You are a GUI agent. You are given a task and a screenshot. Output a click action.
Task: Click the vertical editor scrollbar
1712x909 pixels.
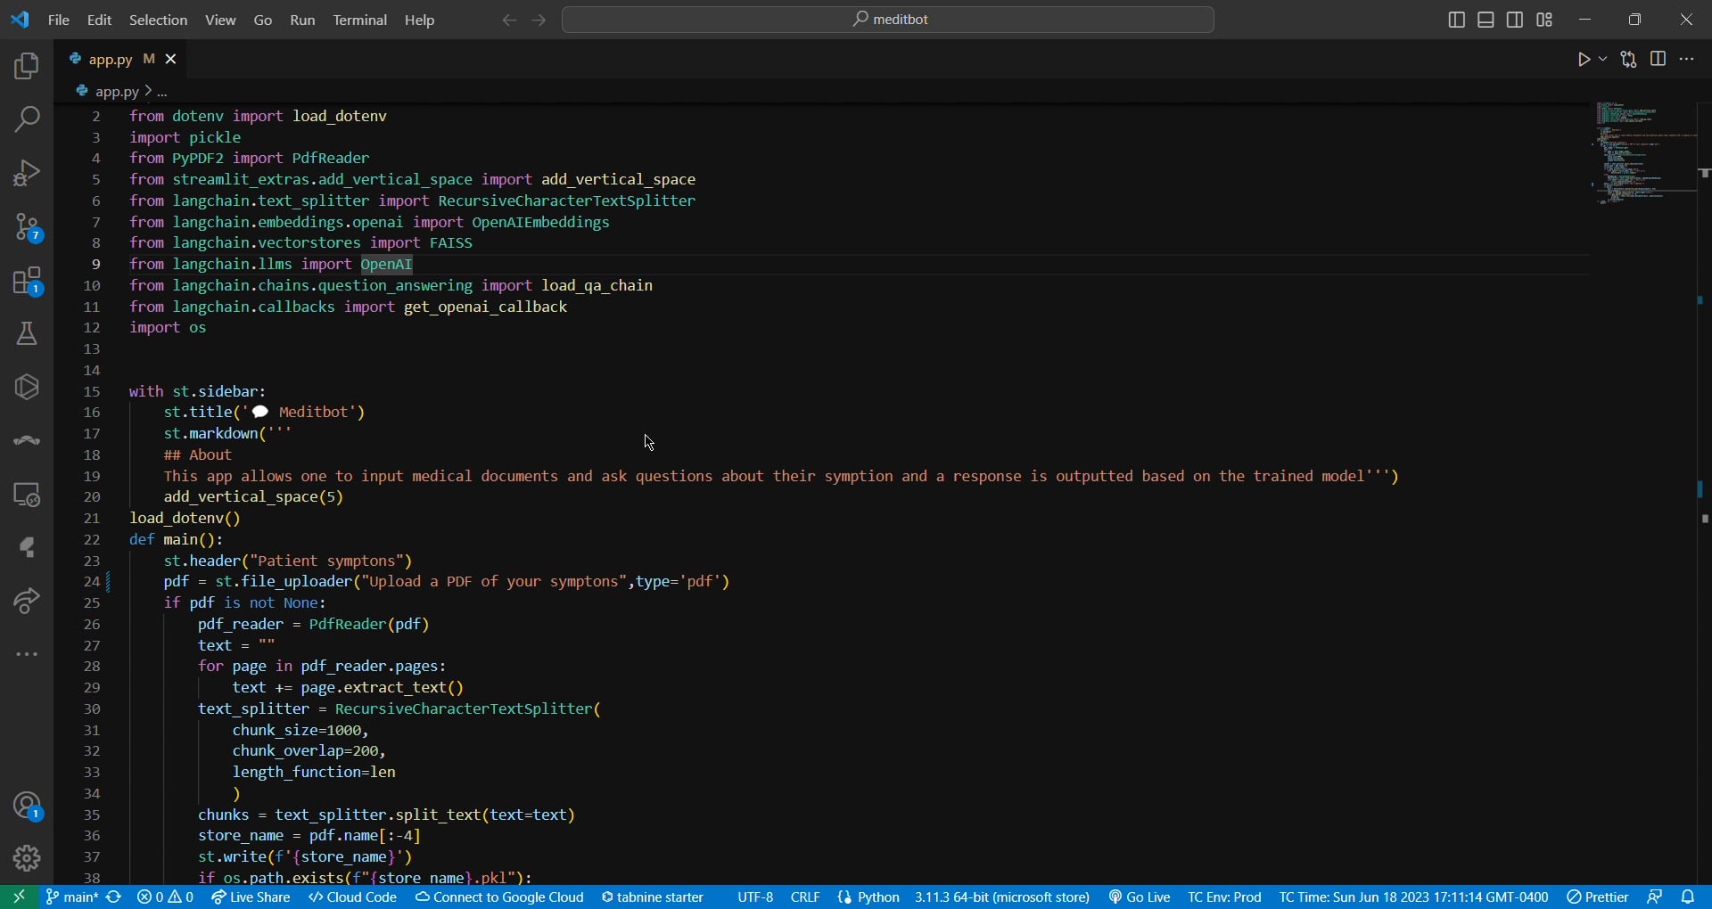1705,492
